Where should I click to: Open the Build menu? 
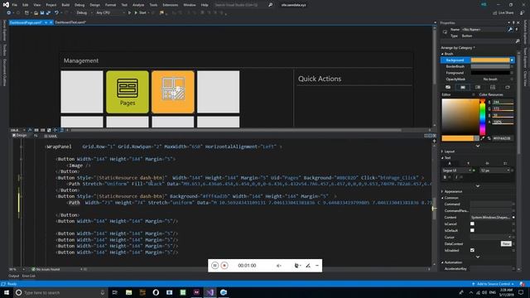coord(65,5)
